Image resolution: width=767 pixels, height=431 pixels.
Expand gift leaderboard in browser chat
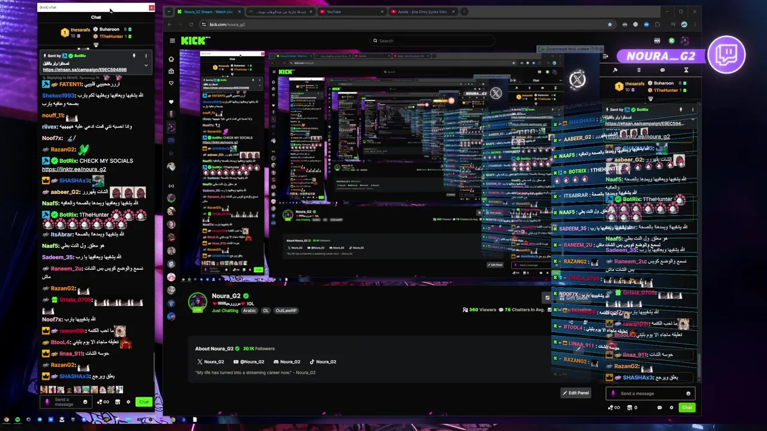click(x=651, y=99)
